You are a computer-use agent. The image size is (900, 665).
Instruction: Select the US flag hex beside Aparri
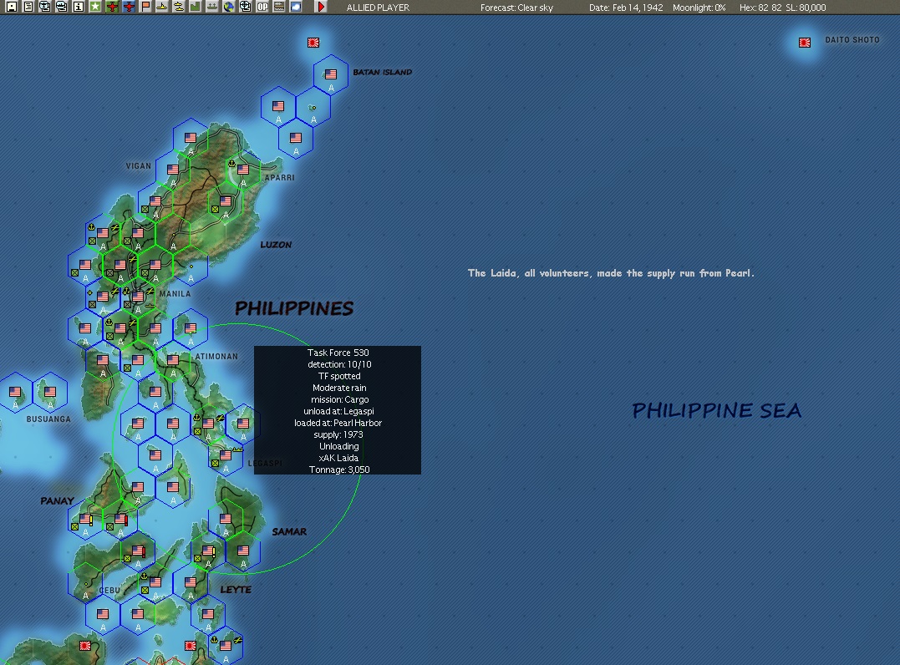pos(243,170)
